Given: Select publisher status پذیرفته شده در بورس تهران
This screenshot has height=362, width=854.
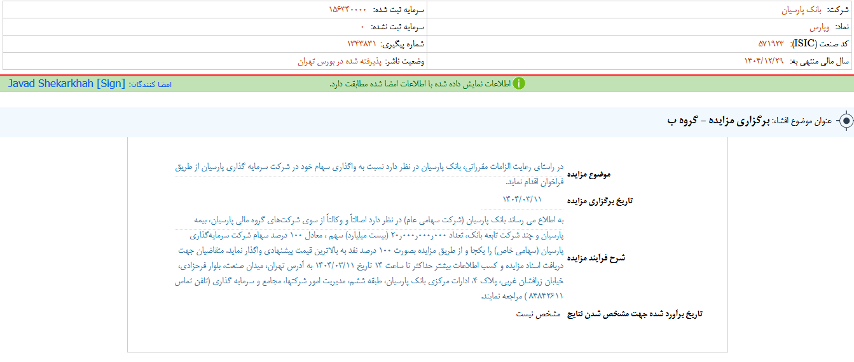Looking at the screenshot, I should tap(340, 61).
